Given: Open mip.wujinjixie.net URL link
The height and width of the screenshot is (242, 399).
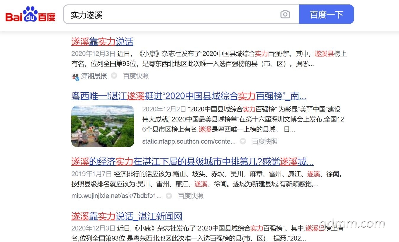Looking at the screenshot, I should coord(117,196).
